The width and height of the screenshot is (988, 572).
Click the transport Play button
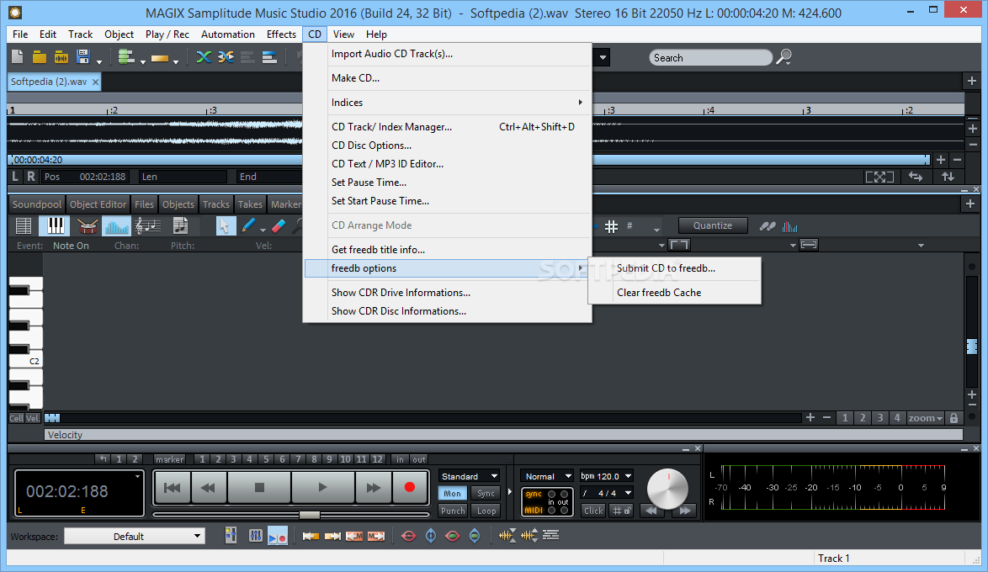322,487
